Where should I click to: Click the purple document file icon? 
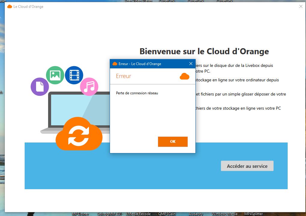click(40, 87)
